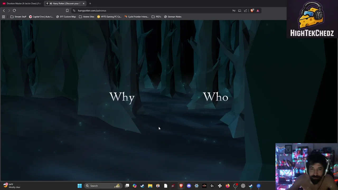This screenshot has width=338, height=190.
Task: Click the share page icon
Action: click(245, 11)
